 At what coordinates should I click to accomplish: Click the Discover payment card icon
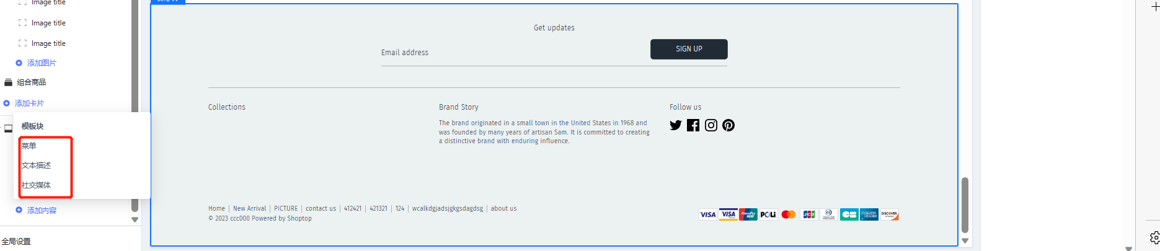[890, 214]
